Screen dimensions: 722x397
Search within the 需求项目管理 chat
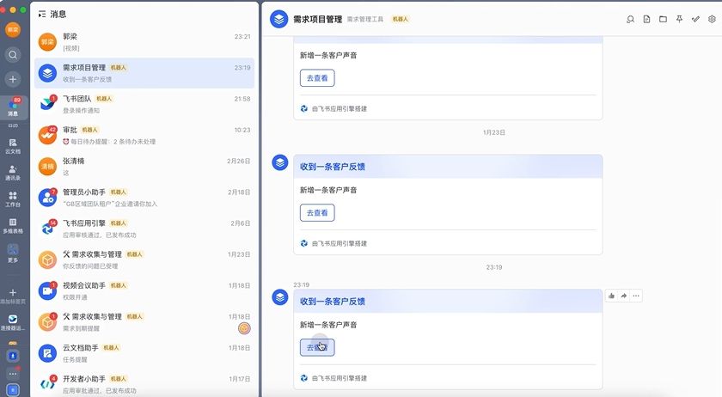tap(630, 19)
